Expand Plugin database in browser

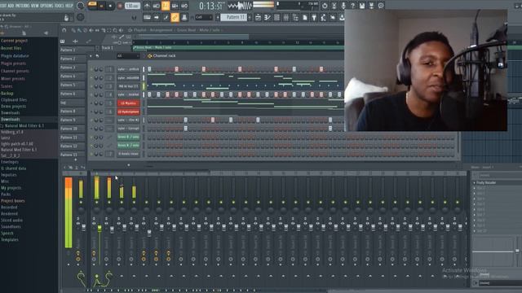(x=15, y=56)
